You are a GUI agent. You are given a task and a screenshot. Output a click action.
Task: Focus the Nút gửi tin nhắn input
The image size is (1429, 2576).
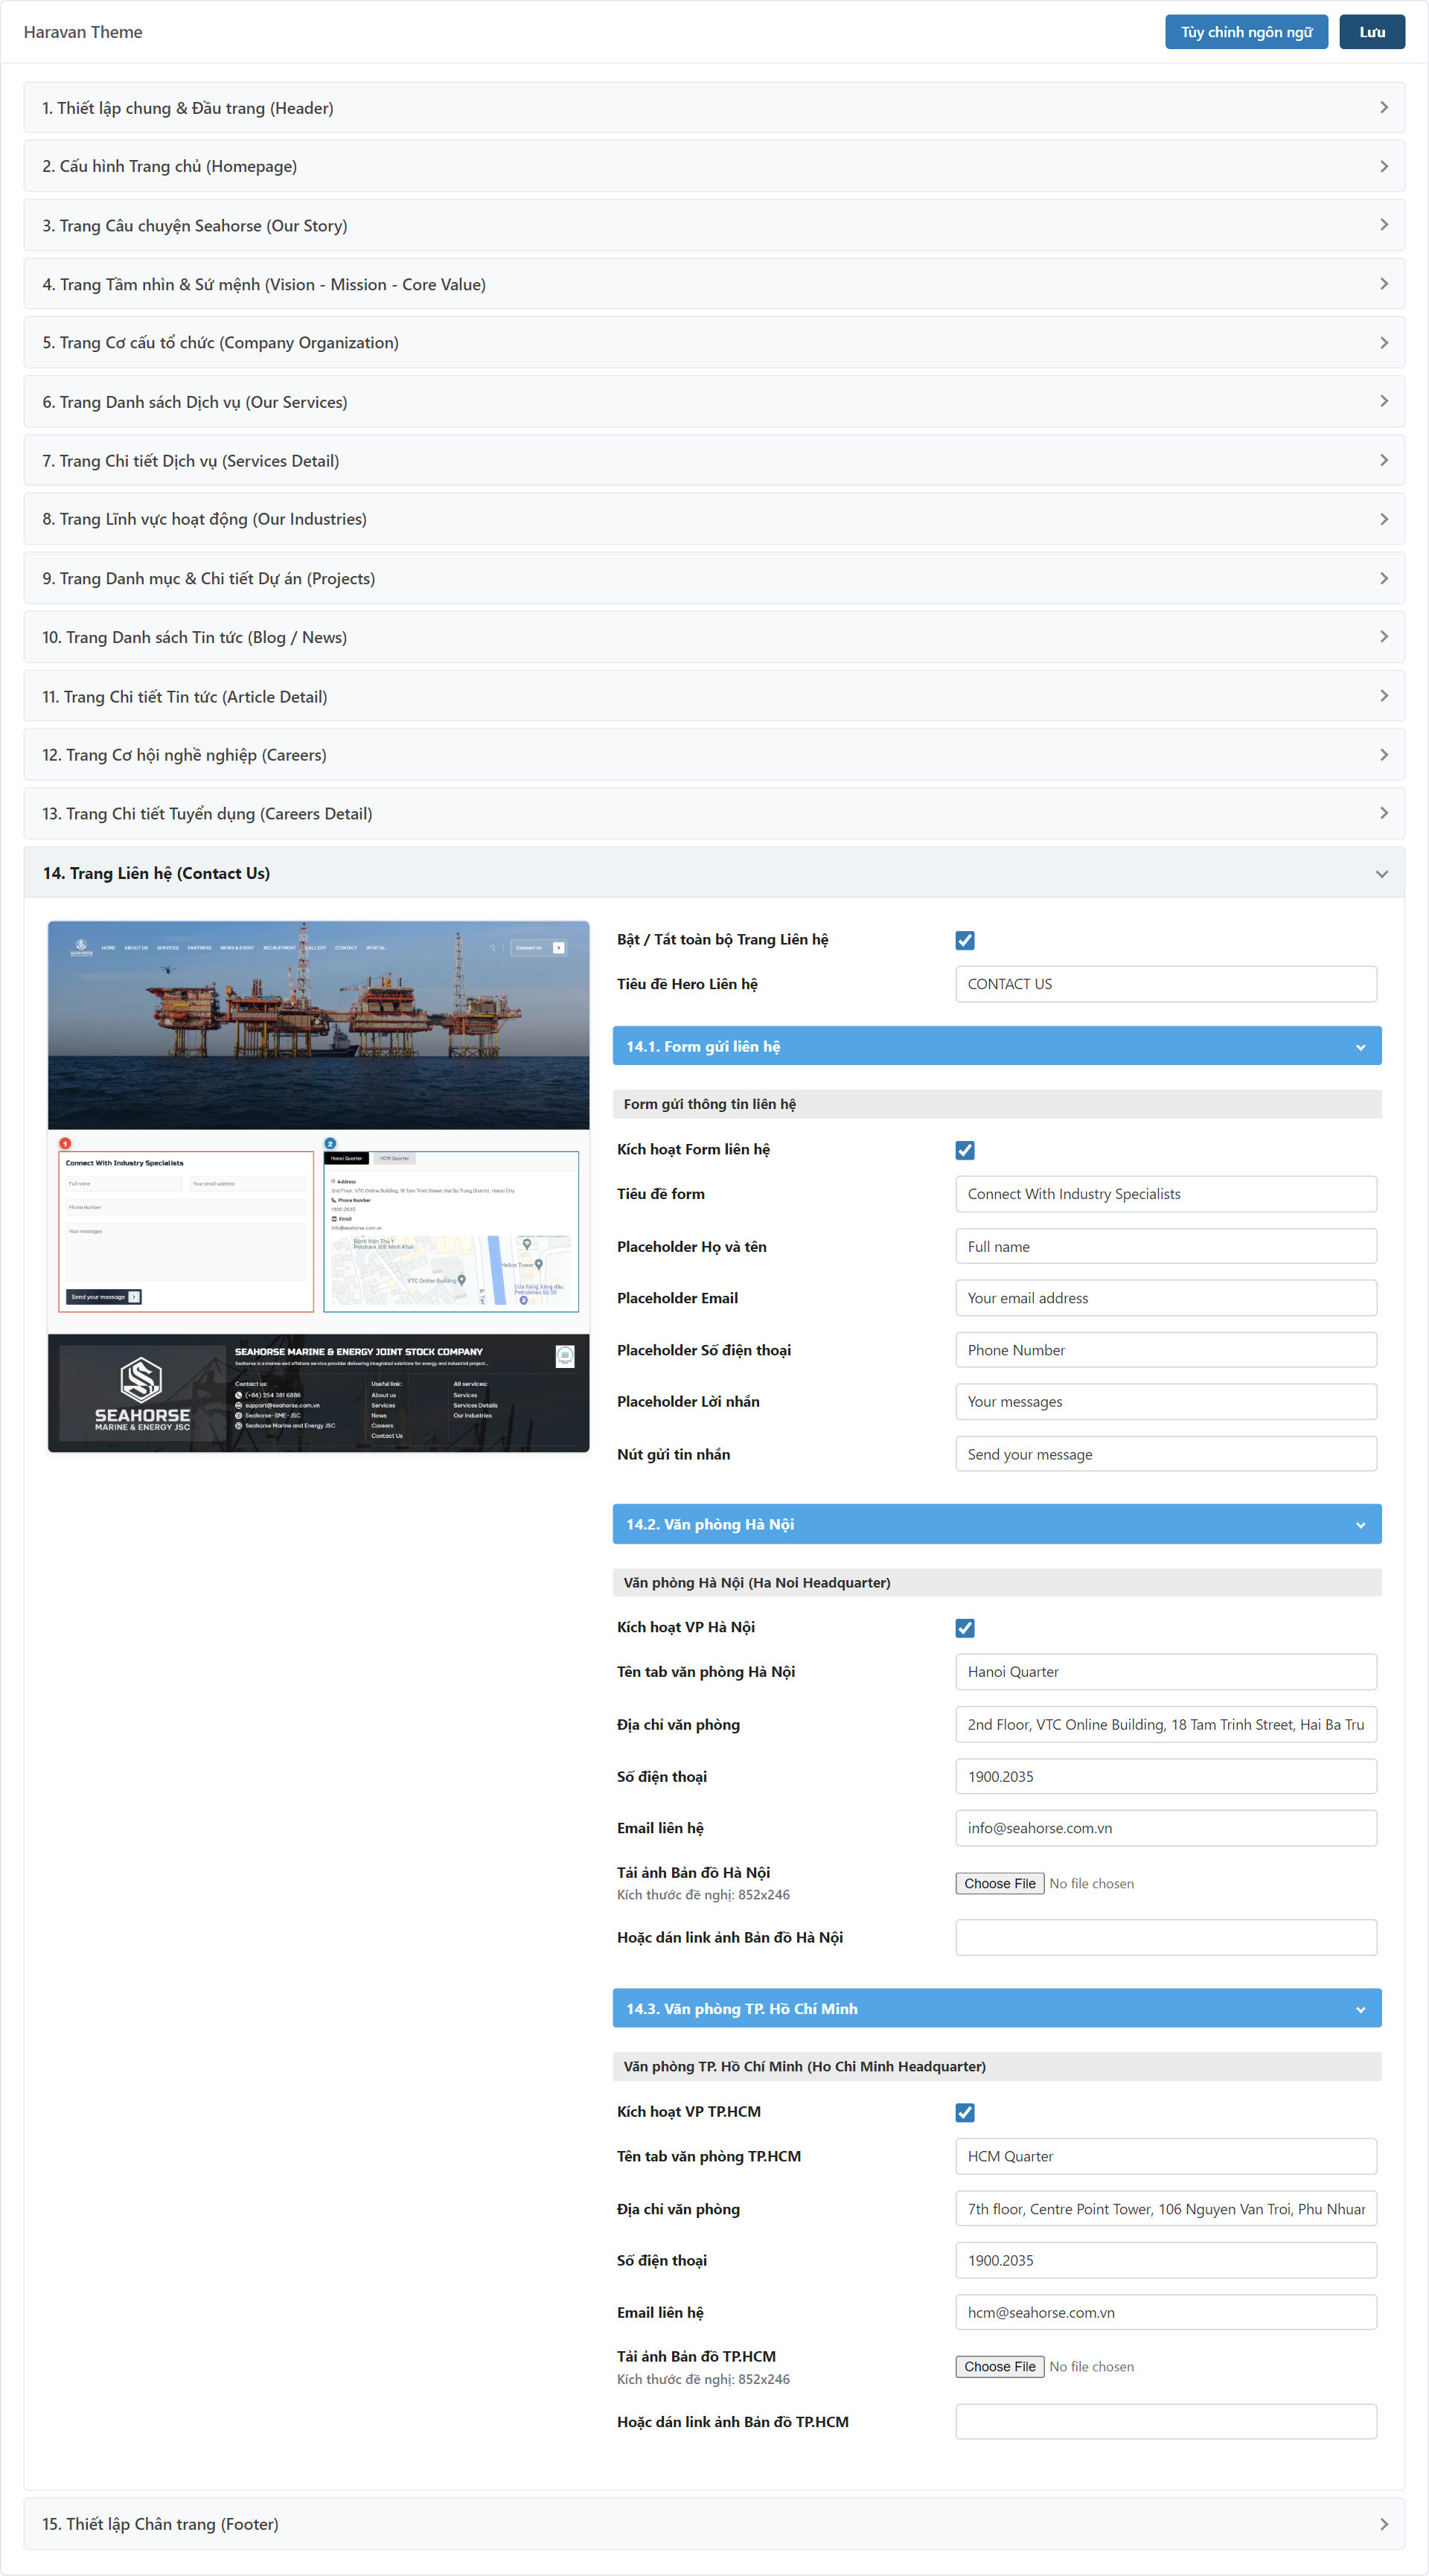1166,1454
